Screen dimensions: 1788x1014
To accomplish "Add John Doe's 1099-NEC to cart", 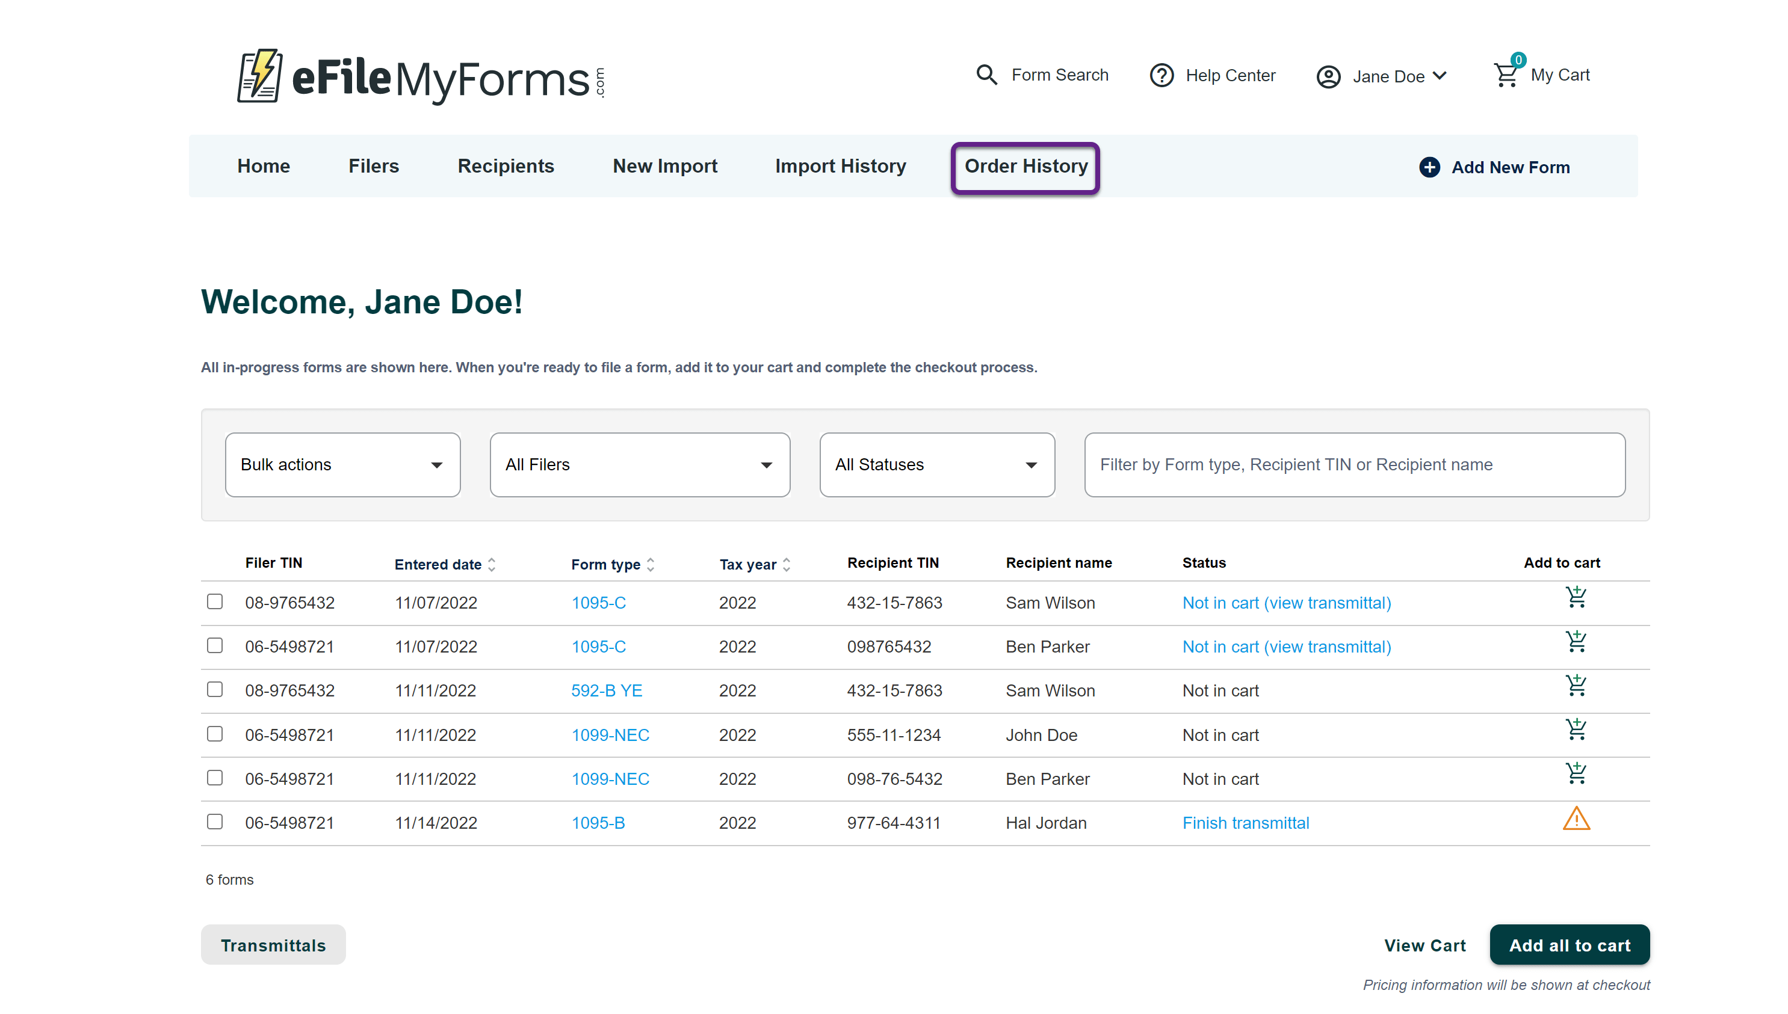I will tap(1576, 730).
